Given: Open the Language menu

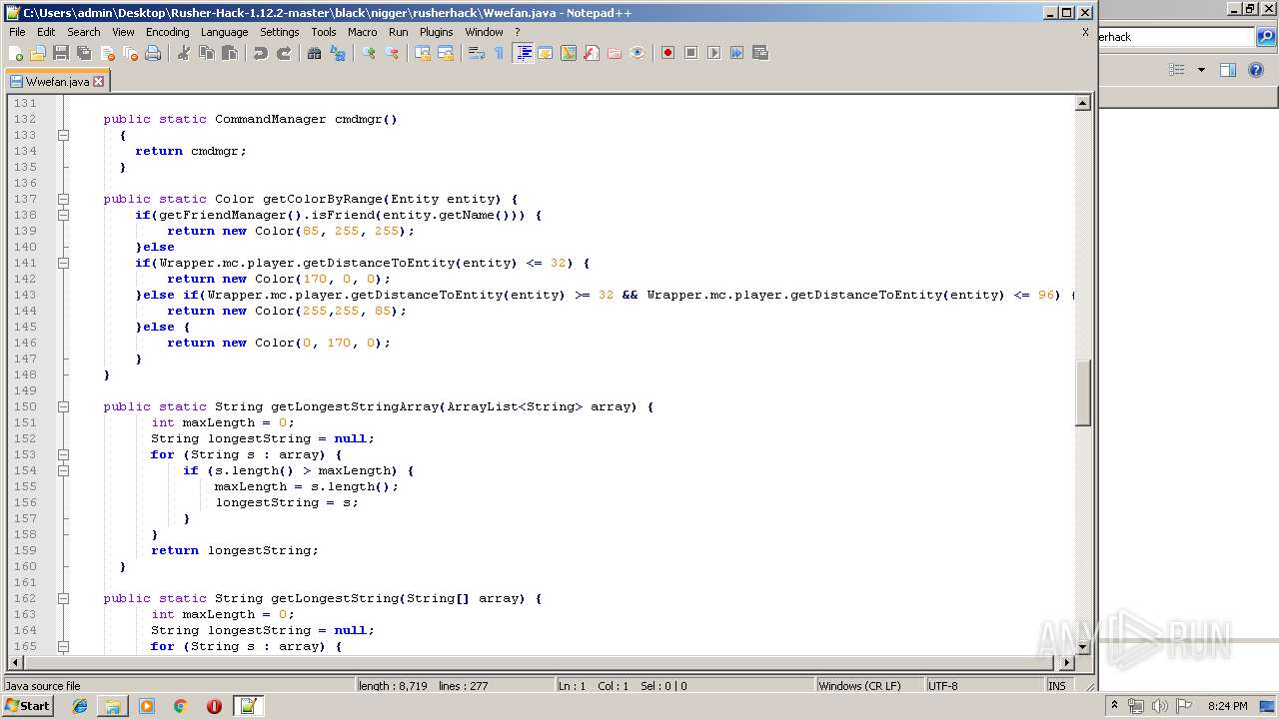Looking at the screenshot, I should 224,32.
